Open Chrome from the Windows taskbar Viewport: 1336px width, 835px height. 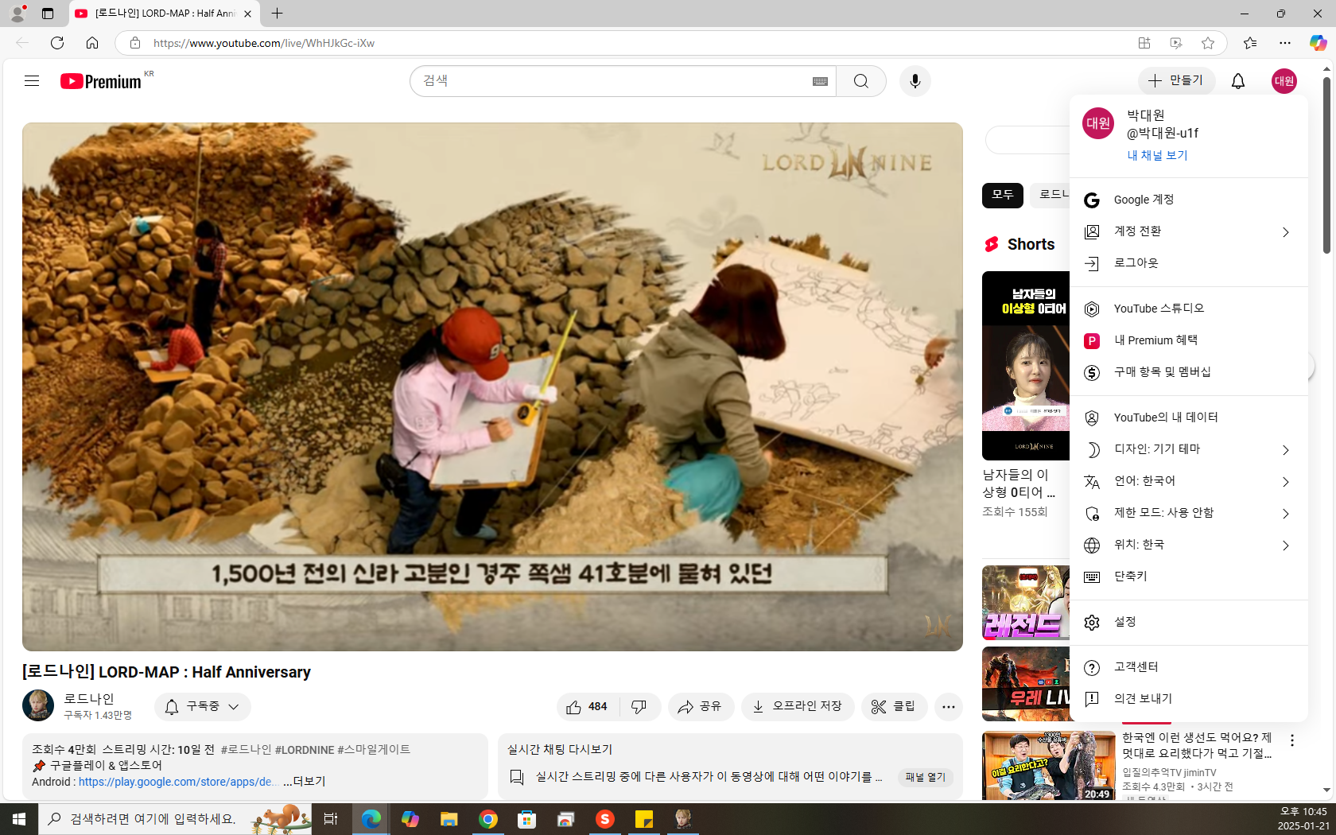[488, 819]
